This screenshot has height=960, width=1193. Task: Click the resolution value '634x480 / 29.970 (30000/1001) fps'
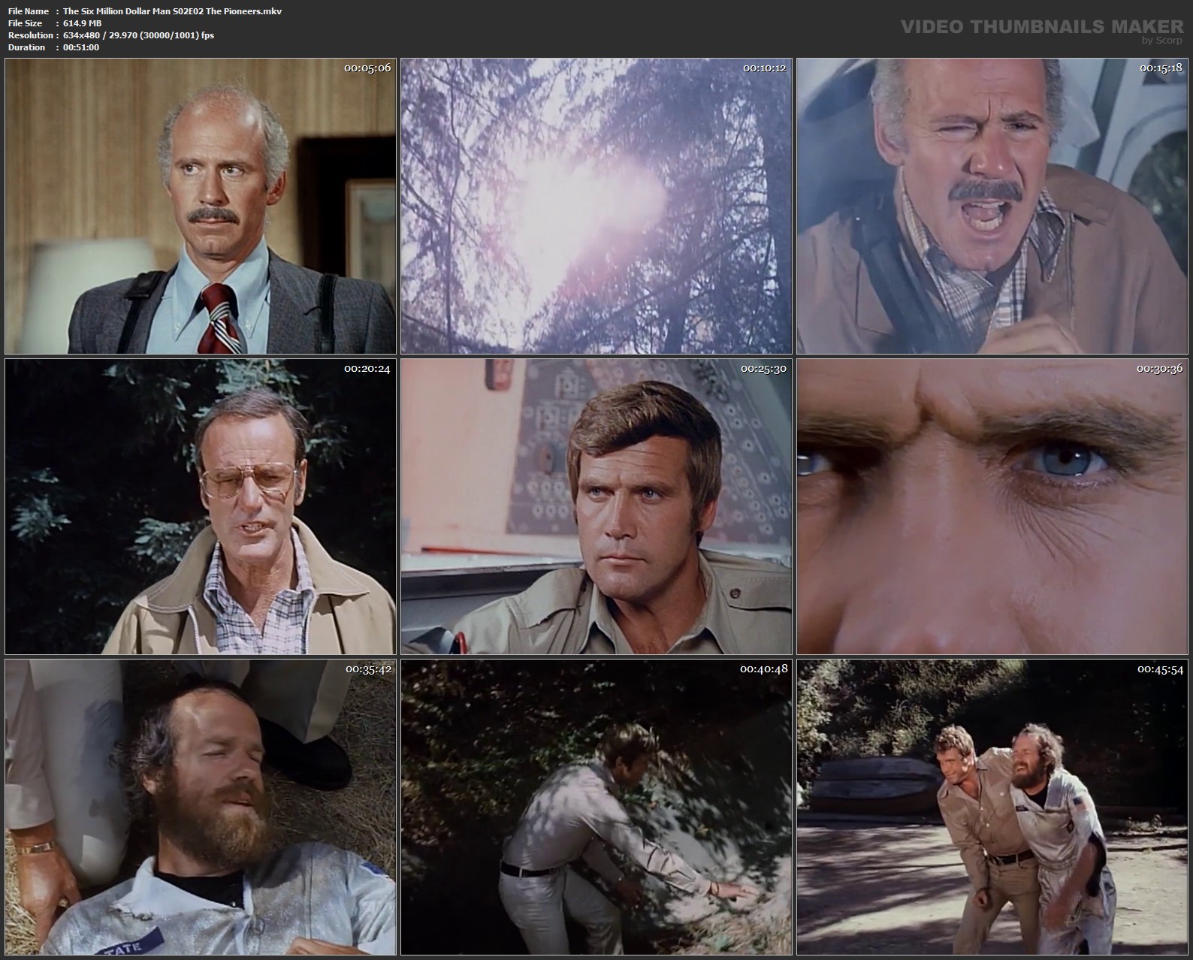tap(138, 35)
